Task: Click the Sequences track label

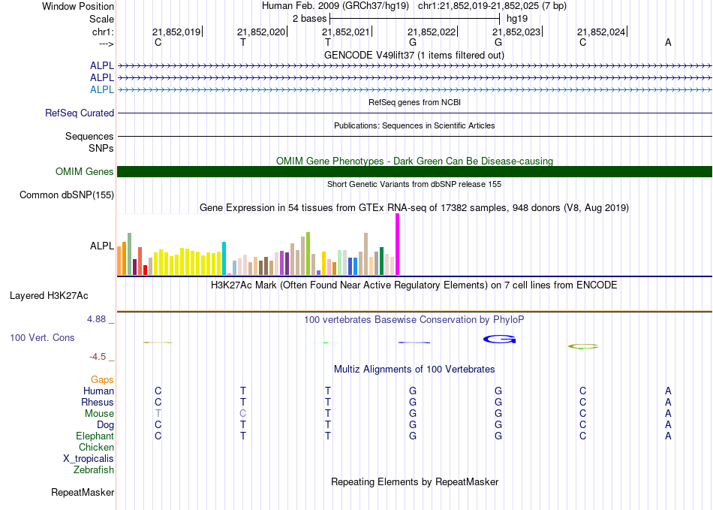Action: [89, 136]
